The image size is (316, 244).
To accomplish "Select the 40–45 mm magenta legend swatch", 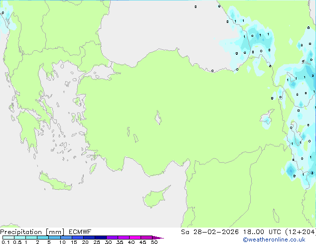I will coord(135,238).
